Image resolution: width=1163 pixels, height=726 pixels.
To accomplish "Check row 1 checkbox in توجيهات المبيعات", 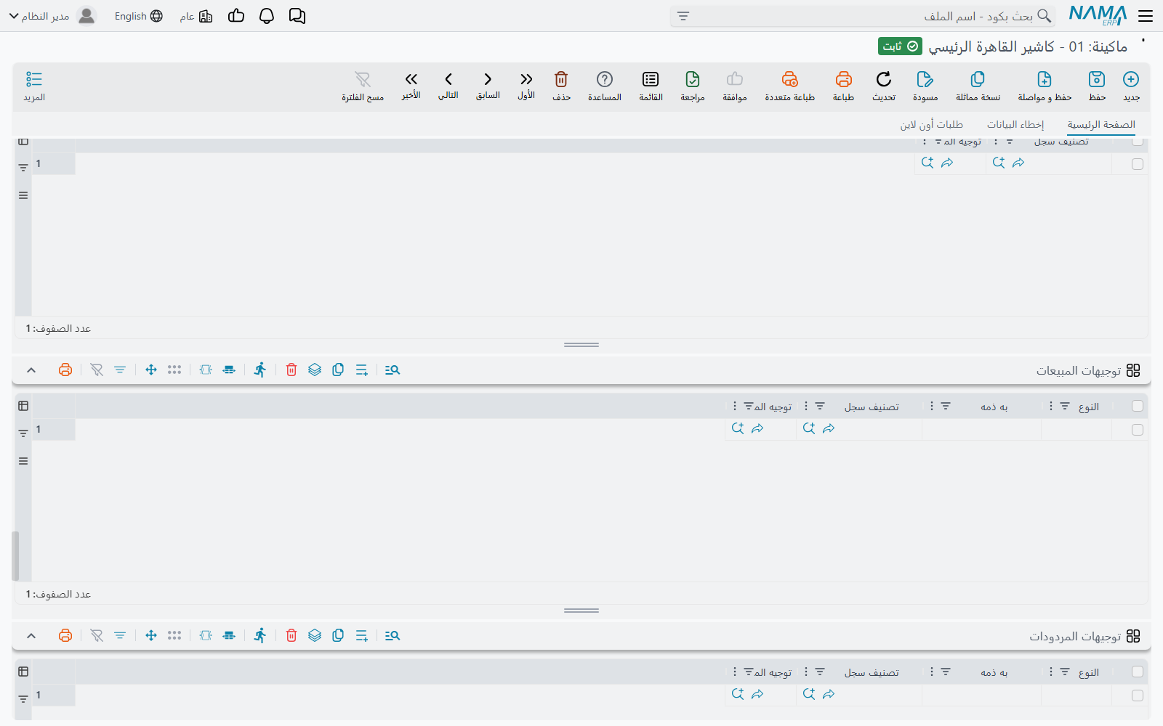I will tap(1138, 430).
